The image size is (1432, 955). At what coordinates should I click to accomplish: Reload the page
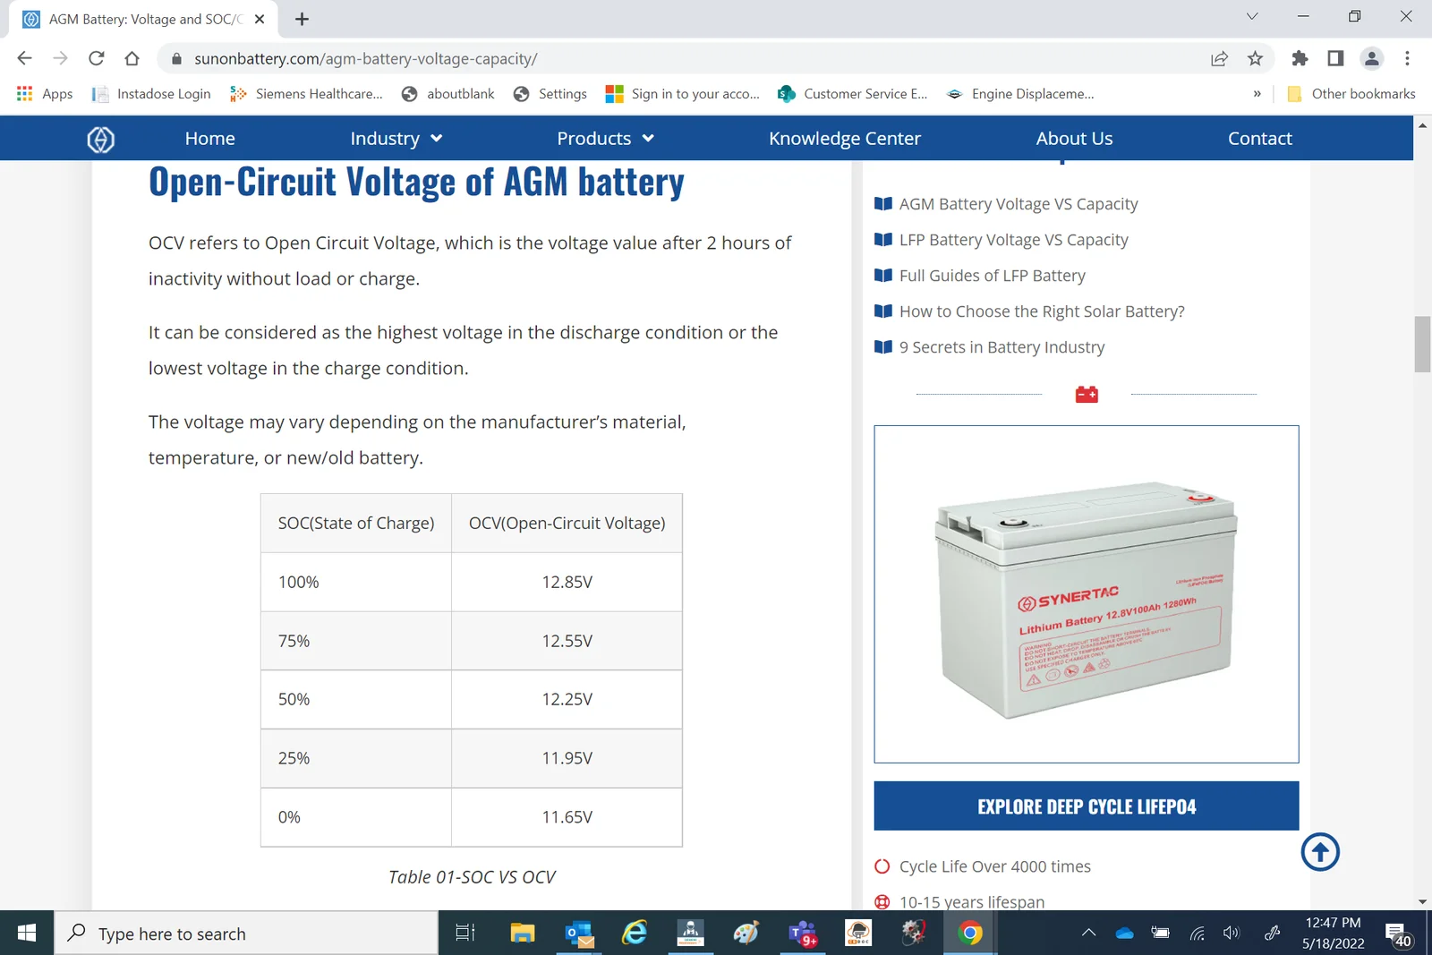tap(97, 58)
